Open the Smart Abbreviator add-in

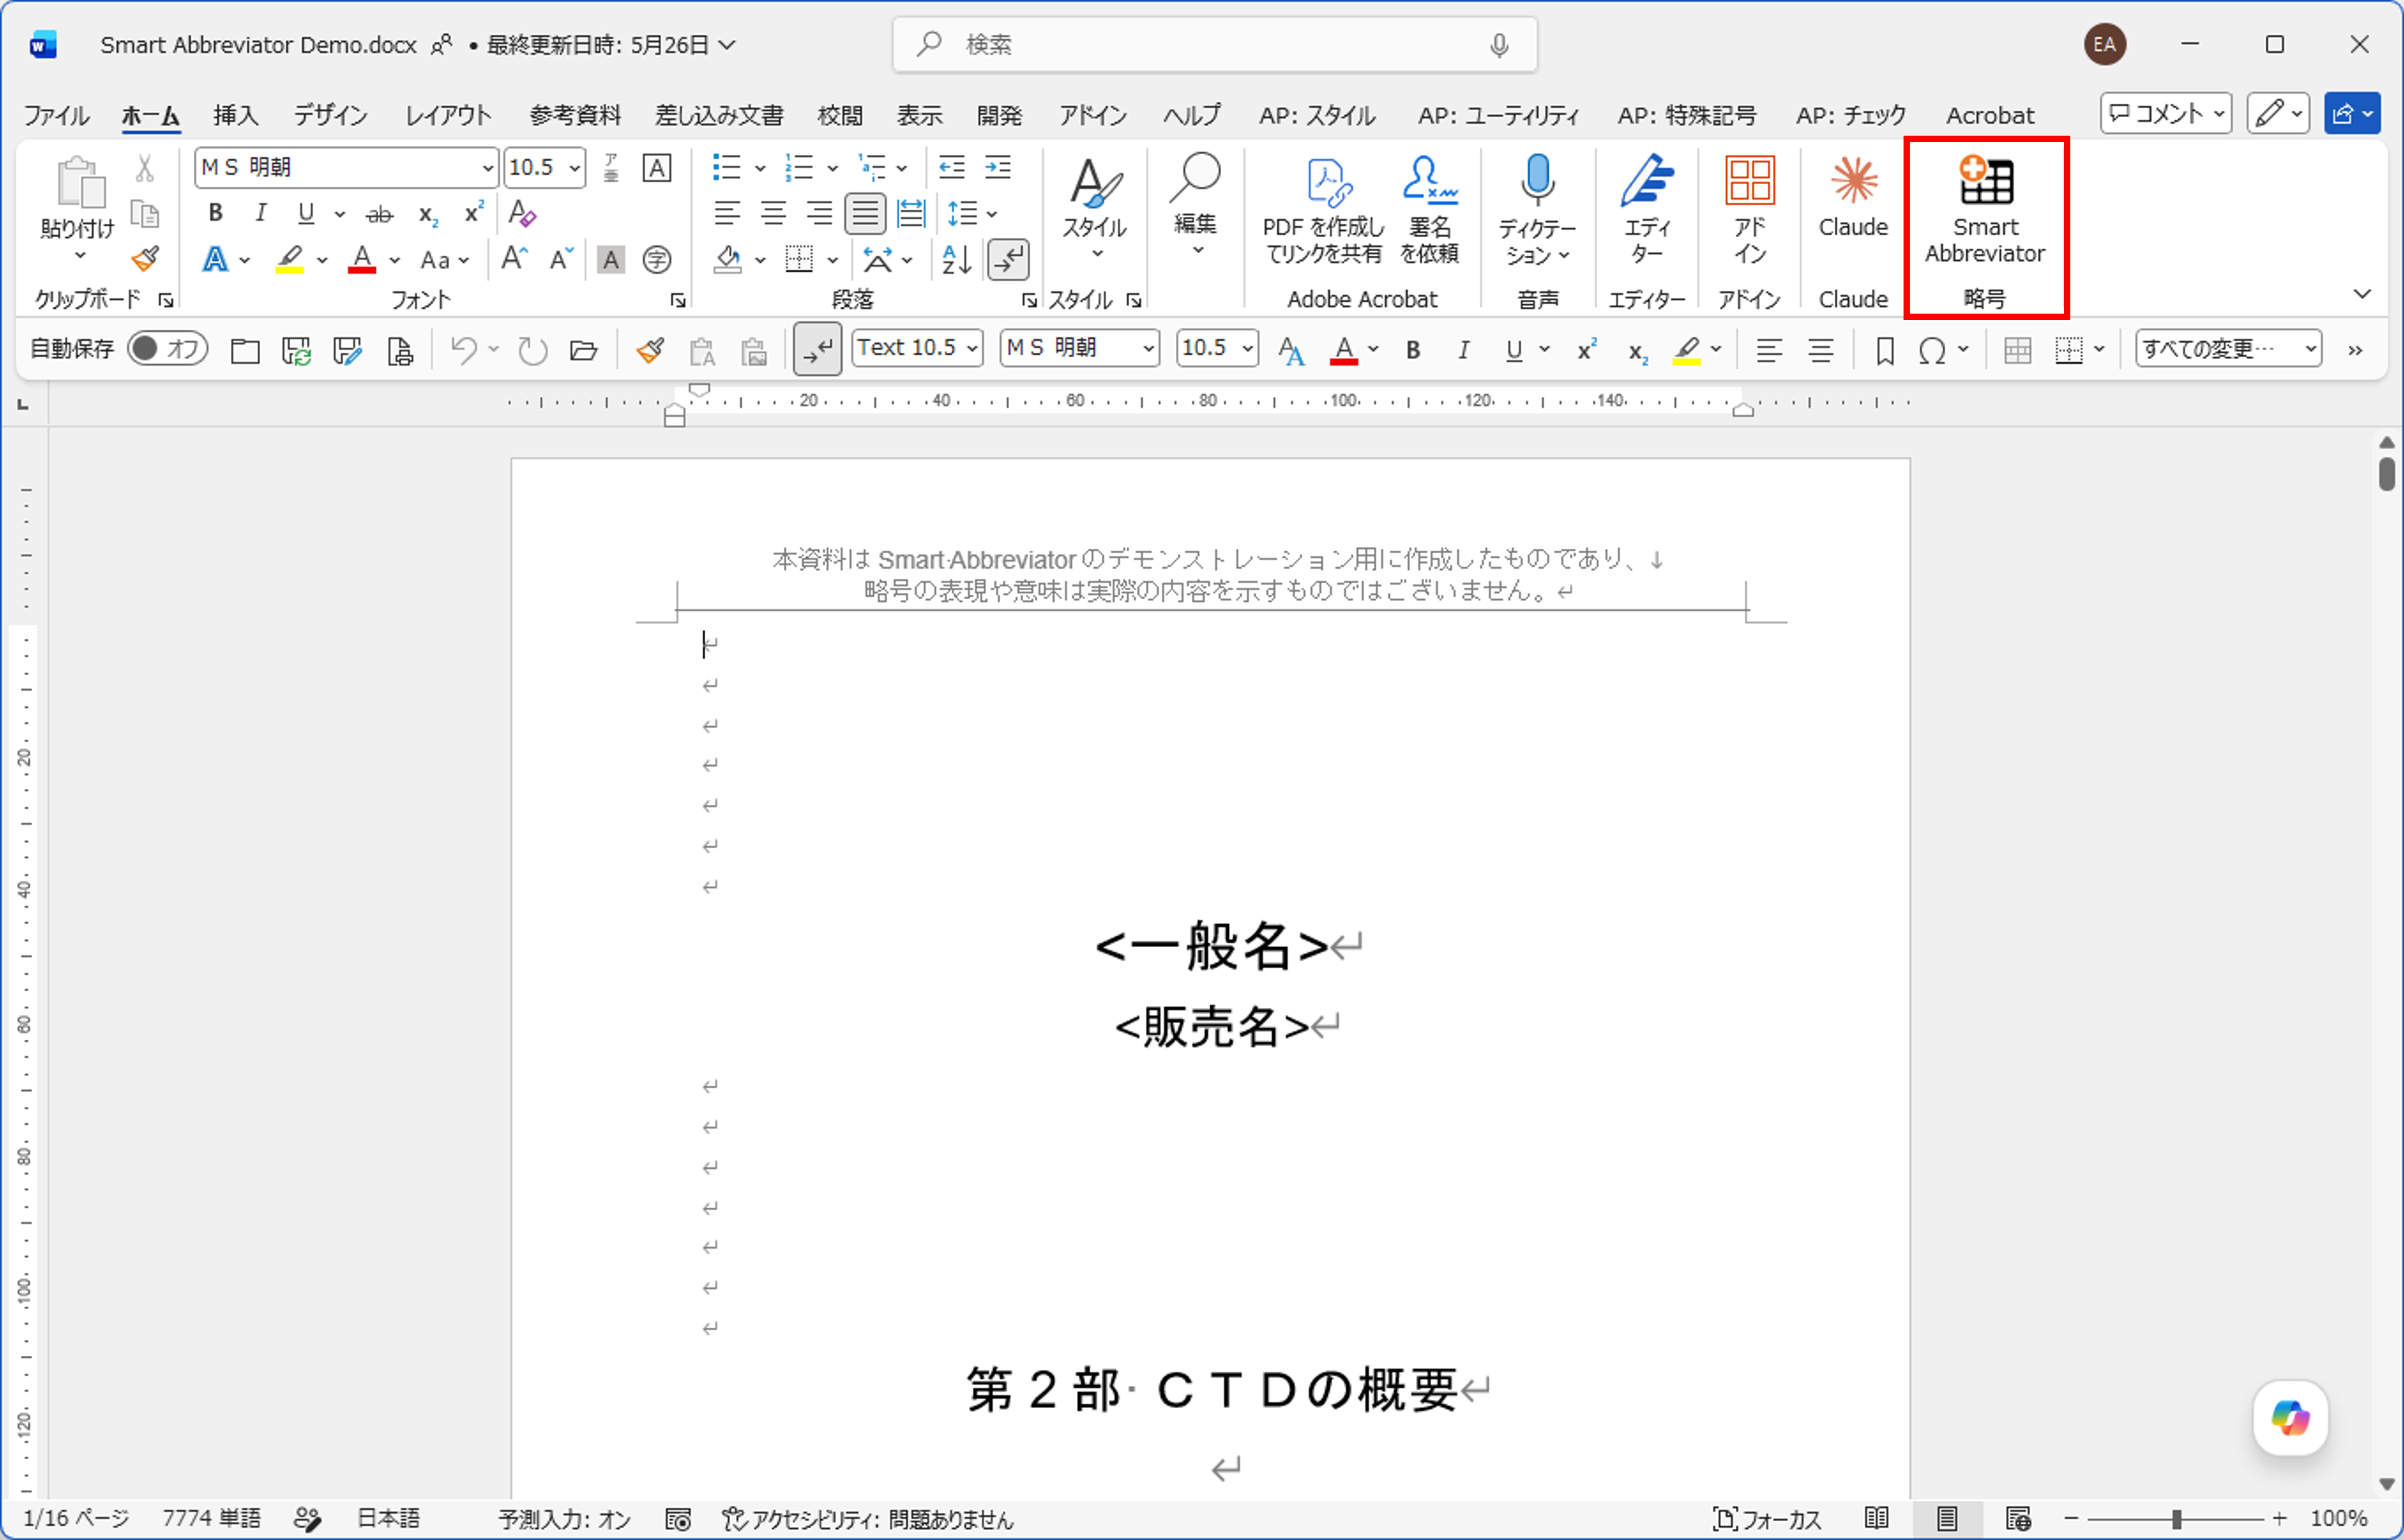(1985, 211)
